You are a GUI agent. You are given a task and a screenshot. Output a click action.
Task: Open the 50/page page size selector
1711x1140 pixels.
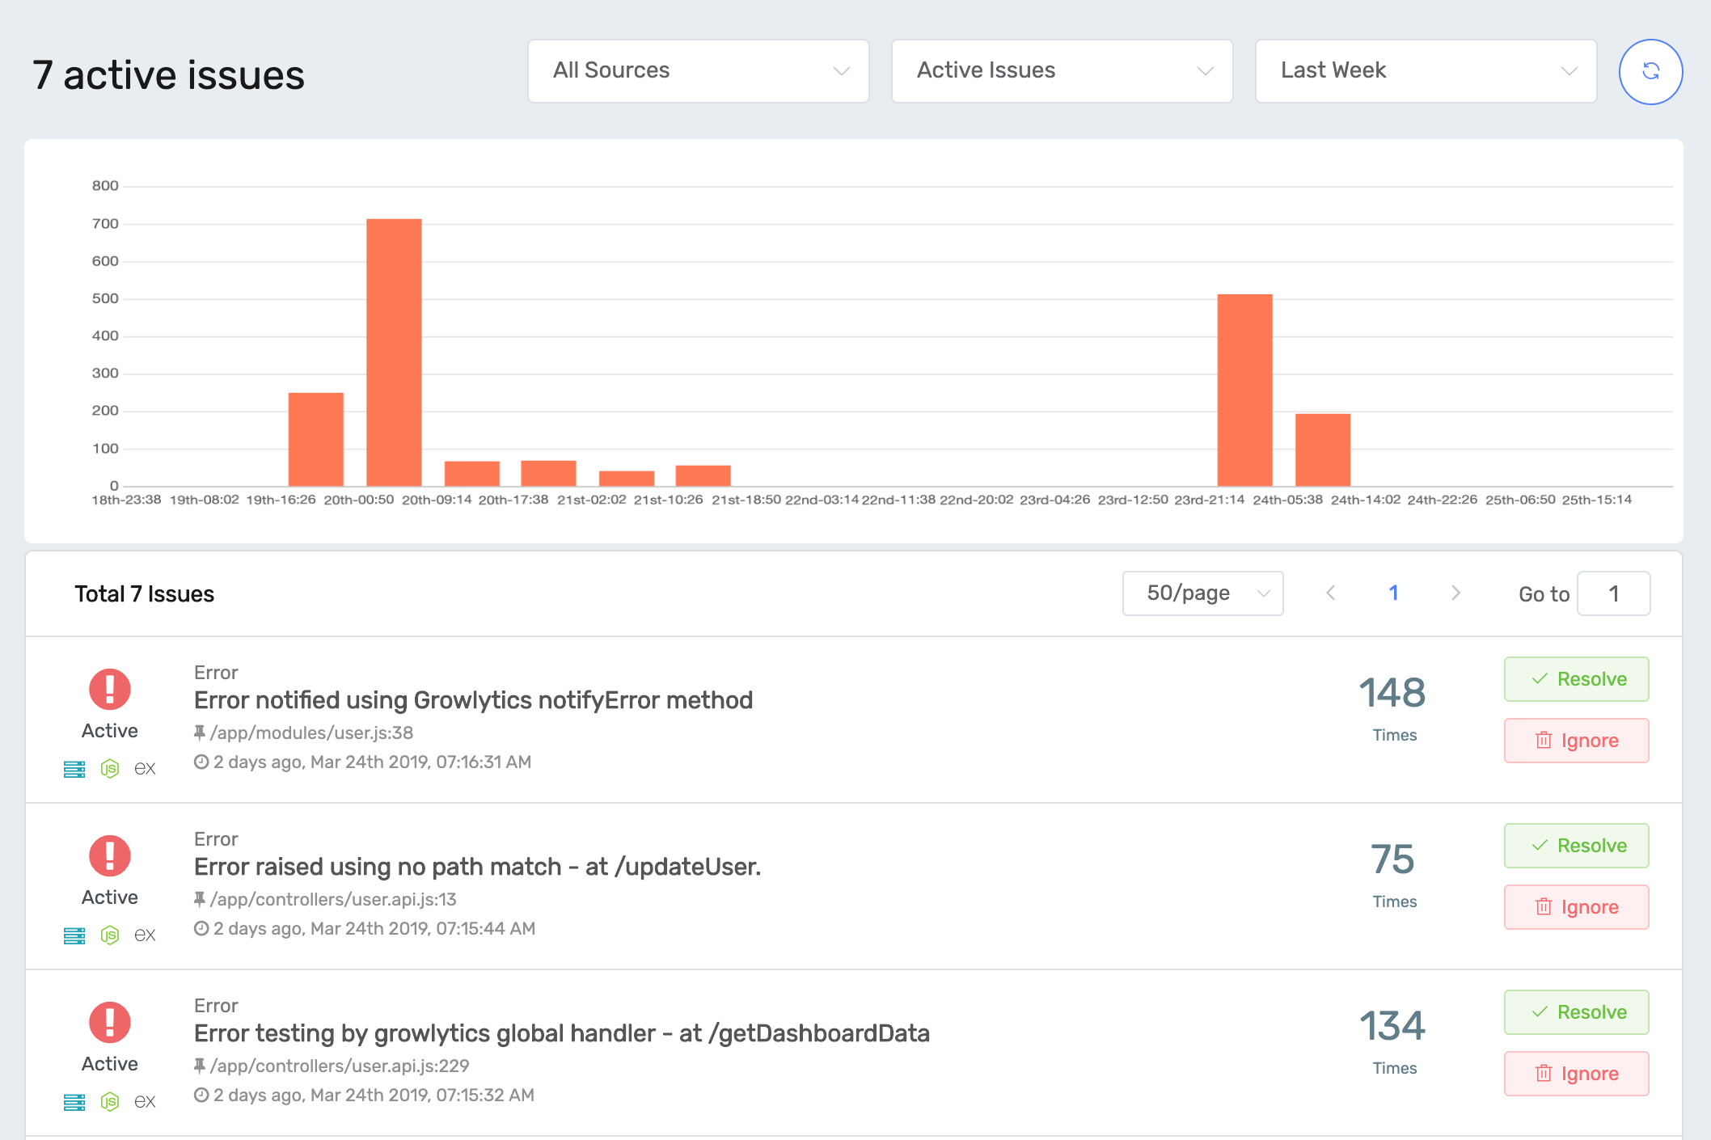1202,593
